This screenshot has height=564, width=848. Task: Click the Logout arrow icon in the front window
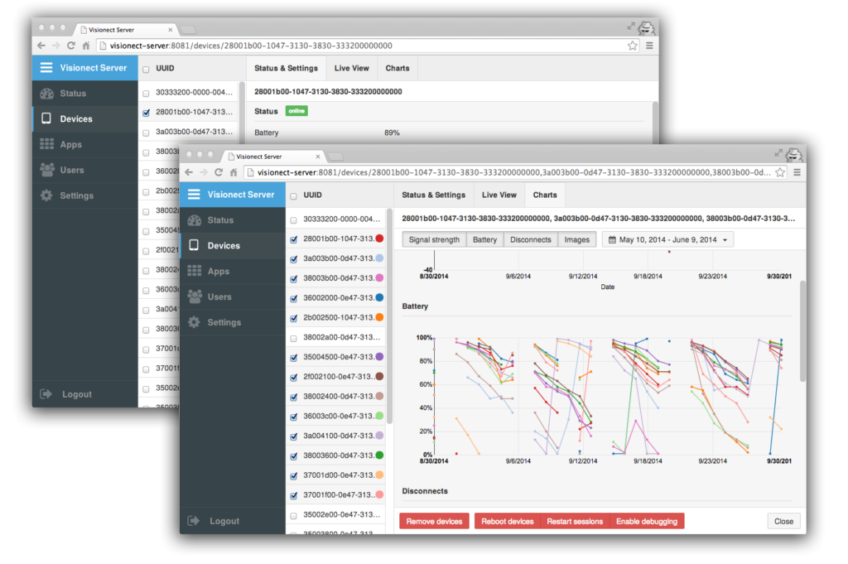point(194,521)
